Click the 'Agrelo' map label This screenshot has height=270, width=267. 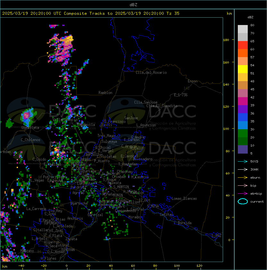click(78, 193)
